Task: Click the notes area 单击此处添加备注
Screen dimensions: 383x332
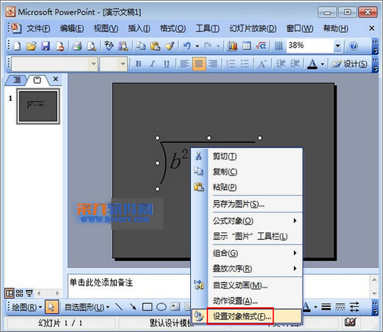Action: pyautogui.click(x=101, y=283)
